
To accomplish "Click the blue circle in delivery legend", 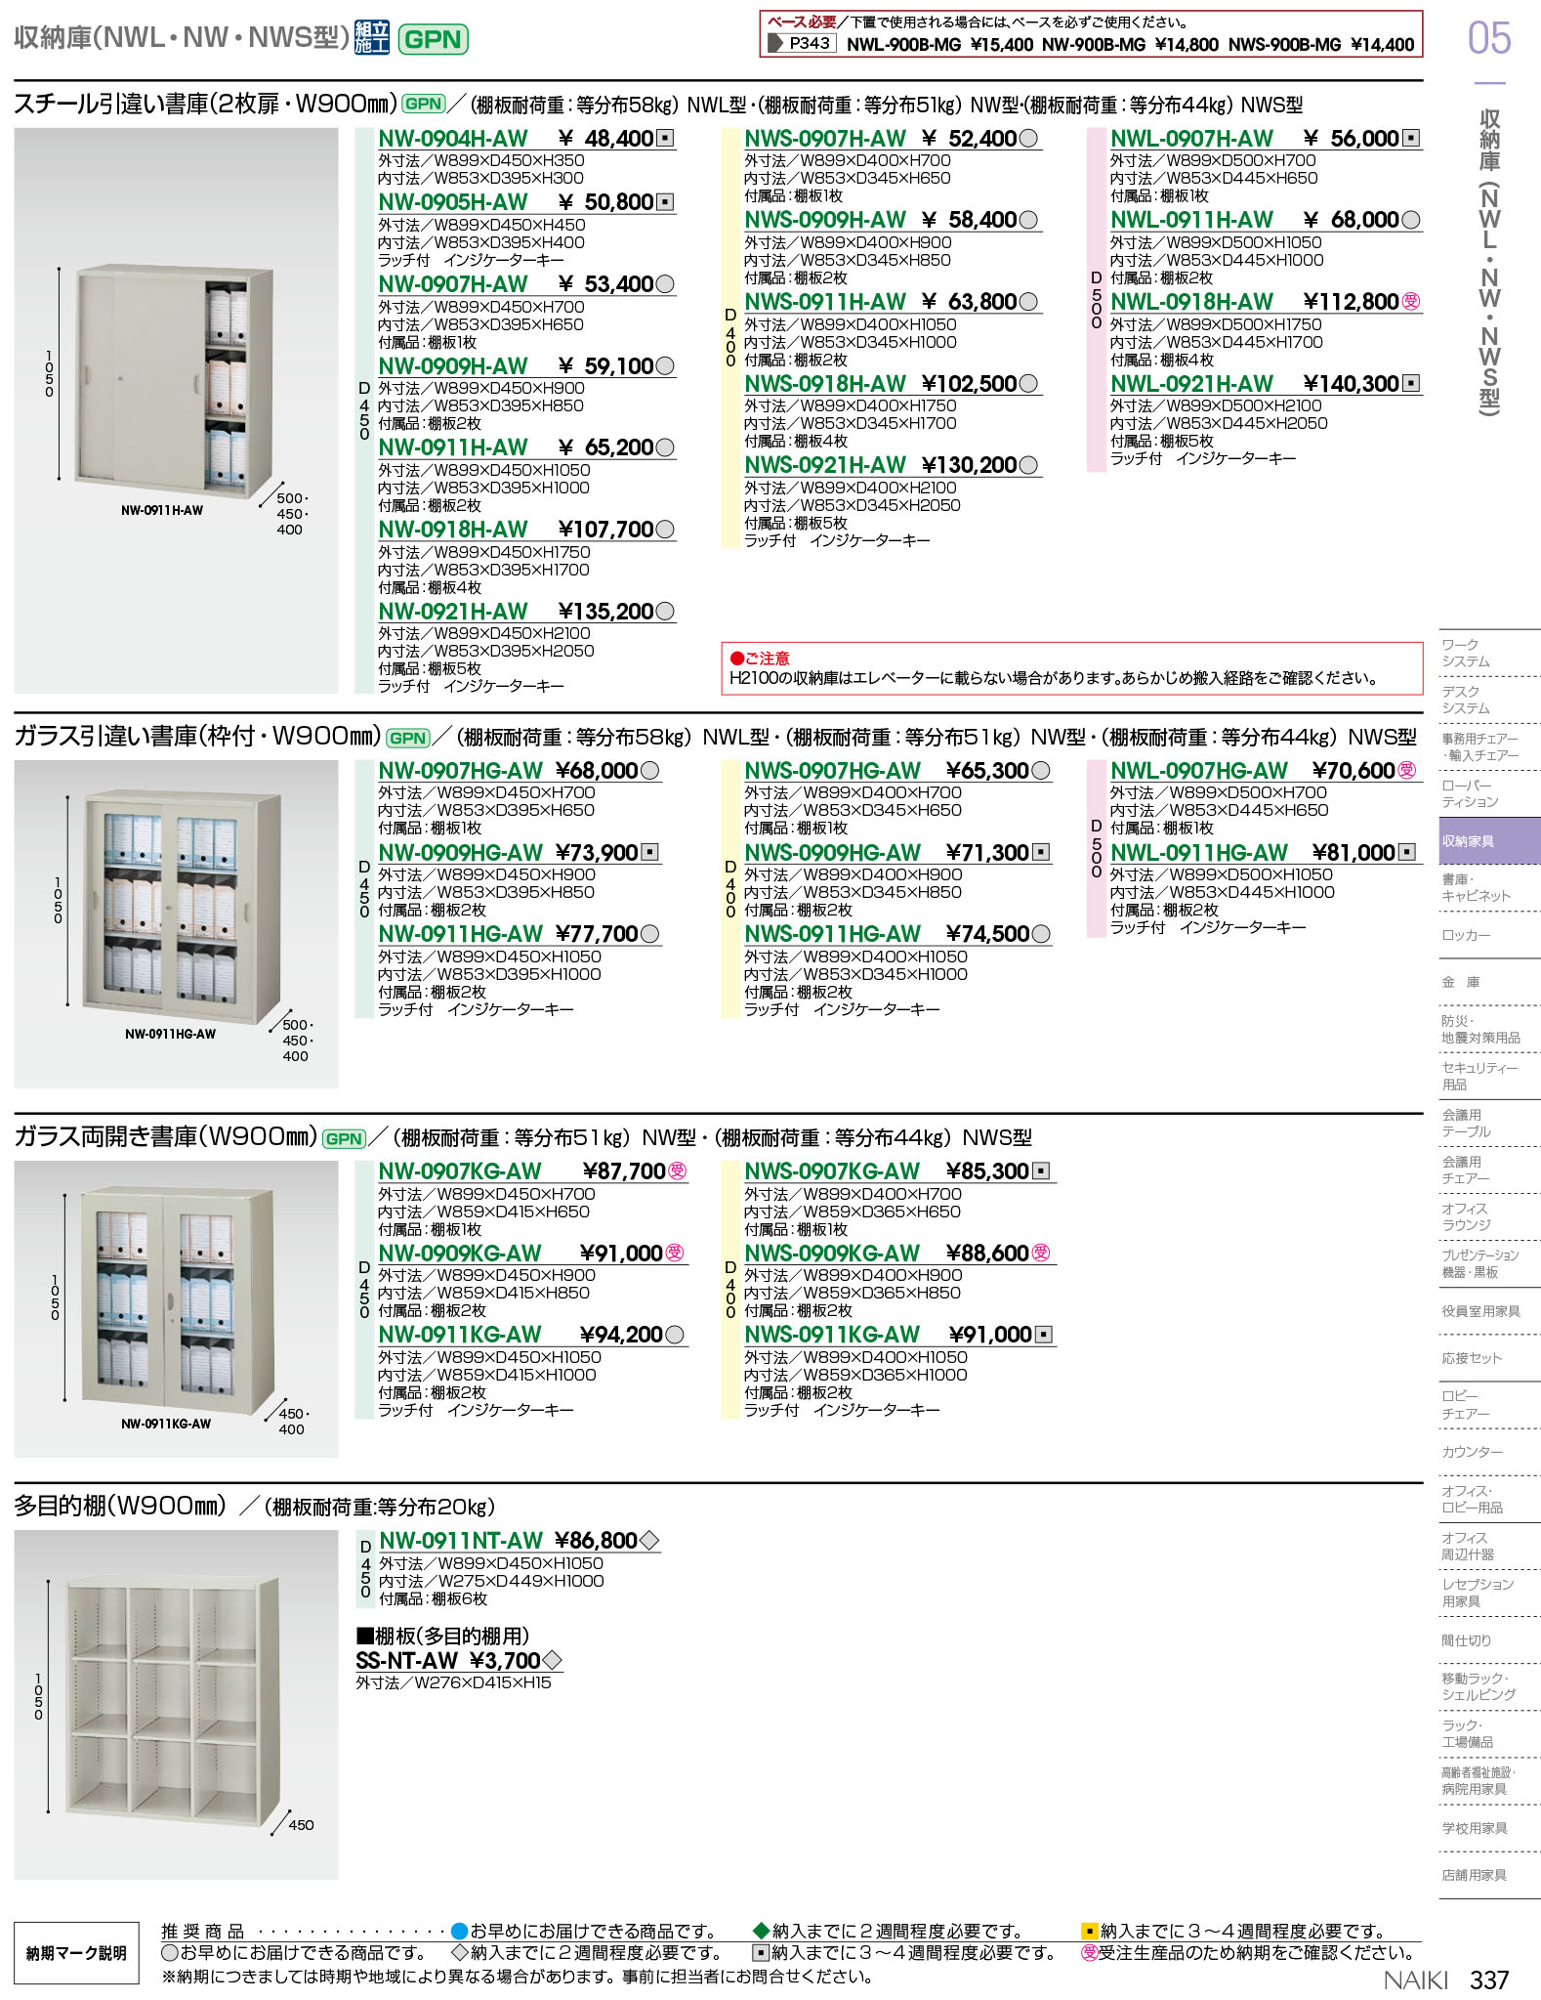I will (x=460, y=1932).
